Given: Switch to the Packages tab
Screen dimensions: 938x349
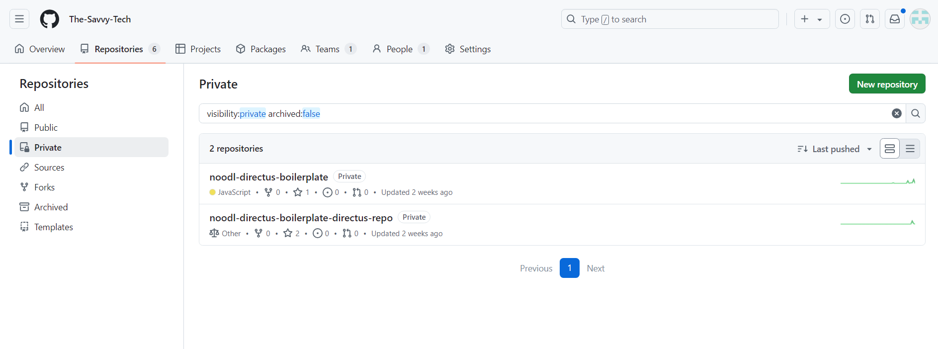Looking at the screenshot, I should (x=260, y=49).
